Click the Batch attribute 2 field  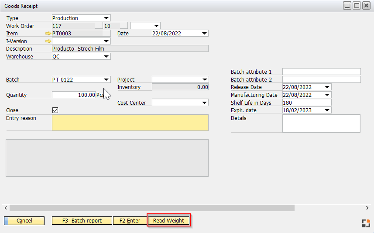(322, 79)
